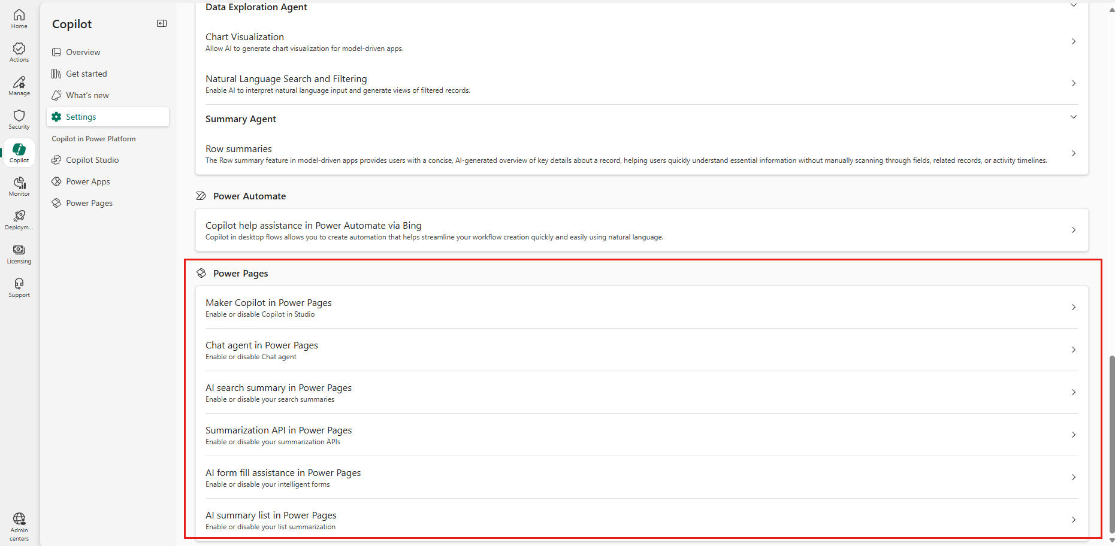Open the Licensing rail icon
1115x546 pixels.
[x=19, y=254]
